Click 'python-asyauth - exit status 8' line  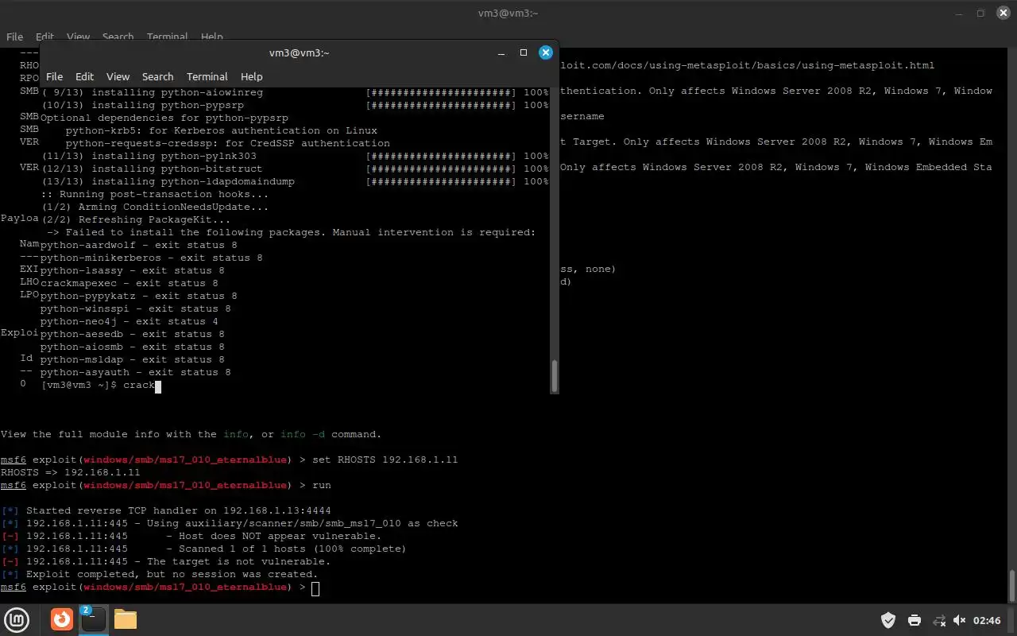pos(135,372)
